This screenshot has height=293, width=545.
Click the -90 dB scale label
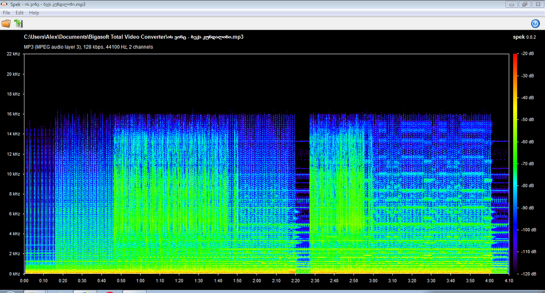click(x=527, y=208)
